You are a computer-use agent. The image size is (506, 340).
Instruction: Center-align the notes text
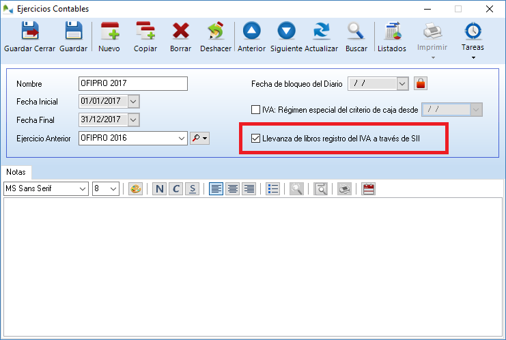pyautogui.click(x=233, y=188)
